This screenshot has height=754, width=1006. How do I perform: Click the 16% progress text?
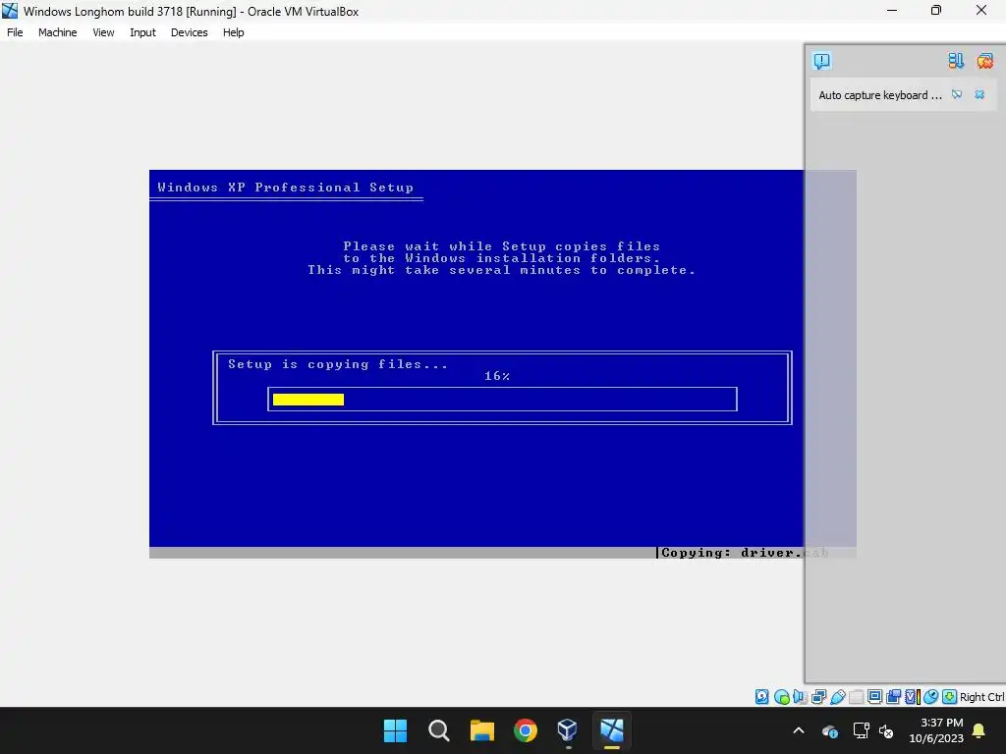coord(497,376)
